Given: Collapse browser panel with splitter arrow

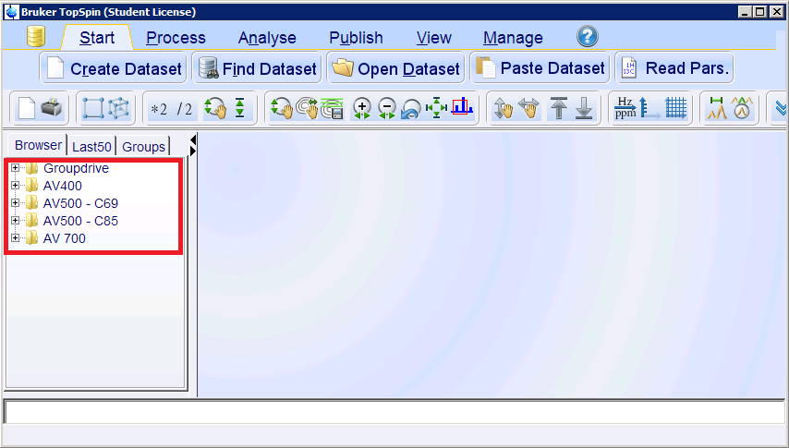Looking at the screenshot, I should coord(193,140).
